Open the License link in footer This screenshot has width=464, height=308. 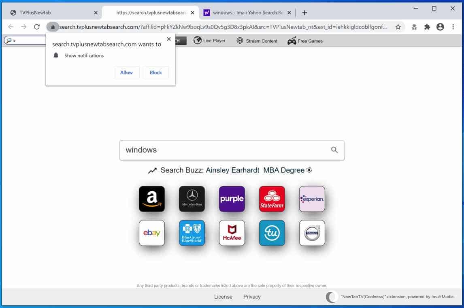[223, 297]
